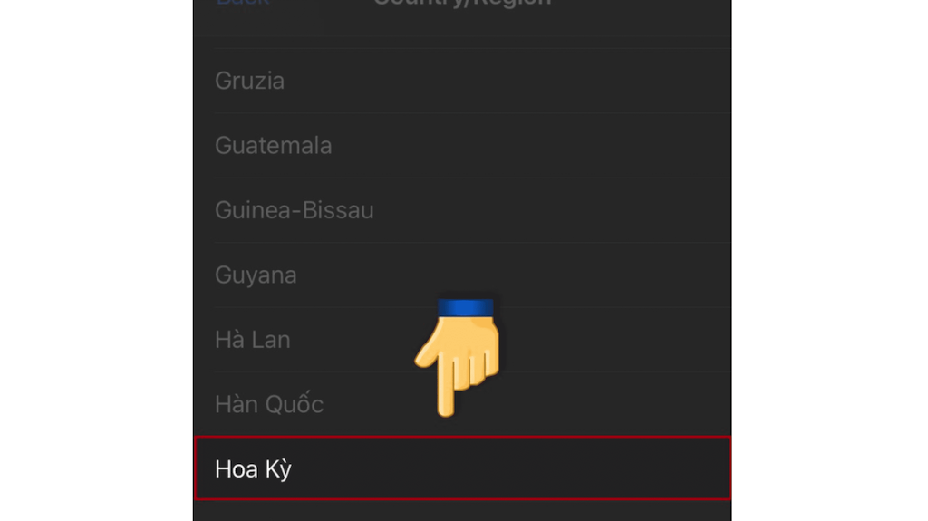Choose Gruzia from the country list

463,81
